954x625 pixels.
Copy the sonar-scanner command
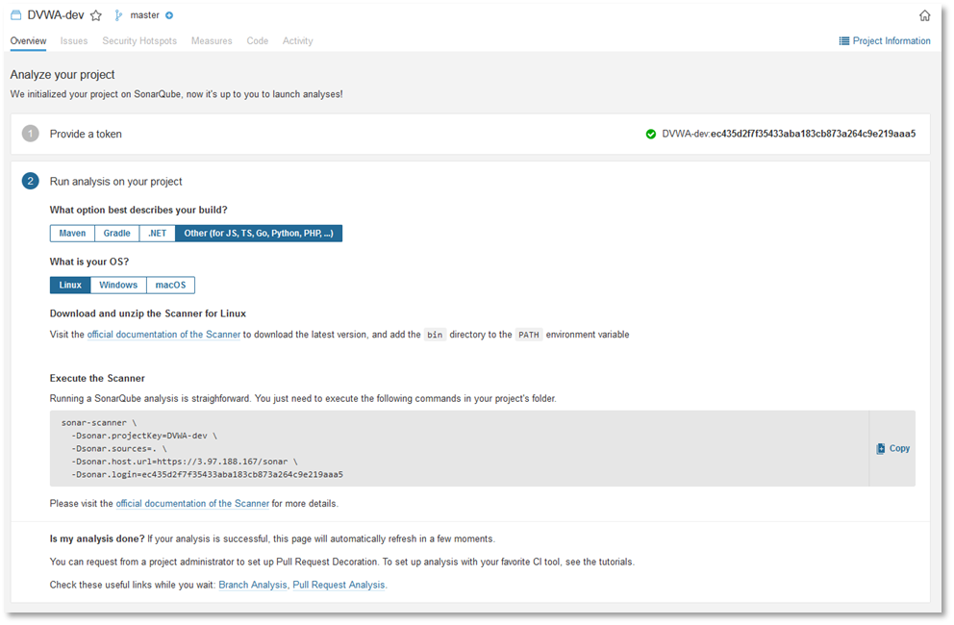[892, 448]
